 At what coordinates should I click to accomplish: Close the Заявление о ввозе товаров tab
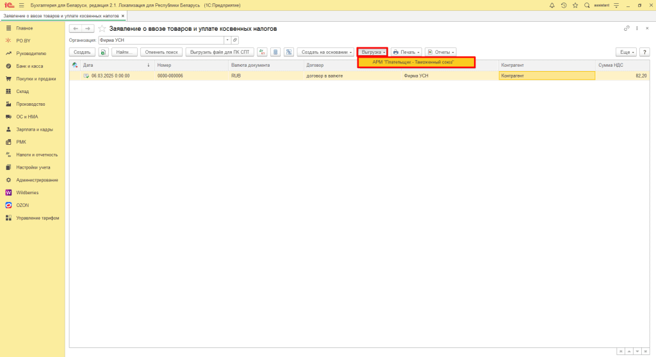[x=123, y=15]
